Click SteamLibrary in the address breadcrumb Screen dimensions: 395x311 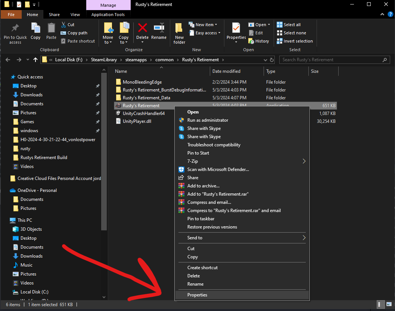[104, 60]
